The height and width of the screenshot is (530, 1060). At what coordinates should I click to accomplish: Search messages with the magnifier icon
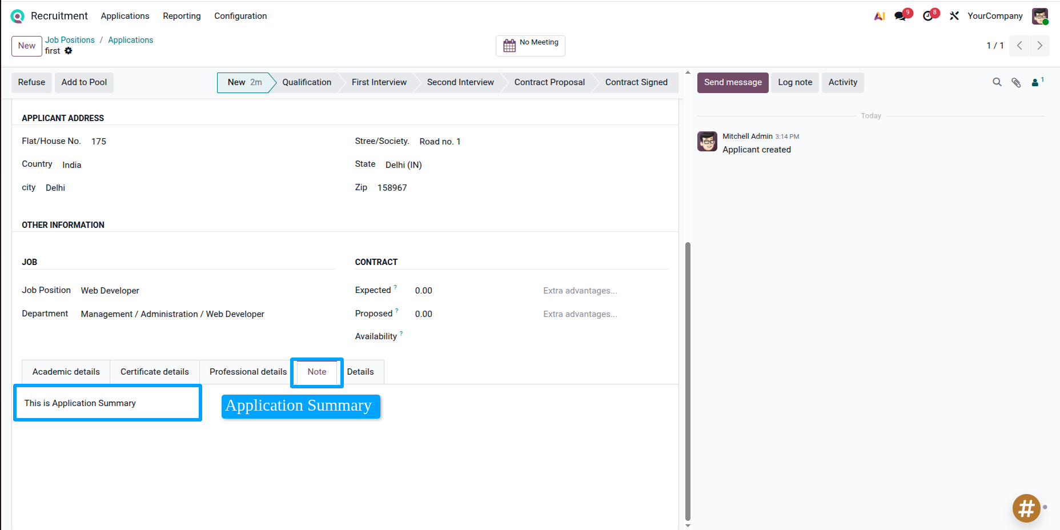tap(997, 82)
